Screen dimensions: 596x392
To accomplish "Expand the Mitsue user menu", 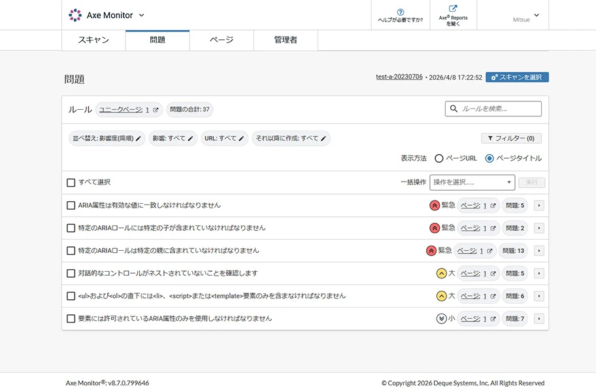I will coord(537,15).
